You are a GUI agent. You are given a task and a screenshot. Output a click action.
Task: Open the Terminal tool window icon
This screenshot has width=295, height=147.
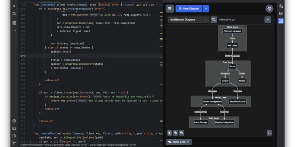(x=14, y=128)
